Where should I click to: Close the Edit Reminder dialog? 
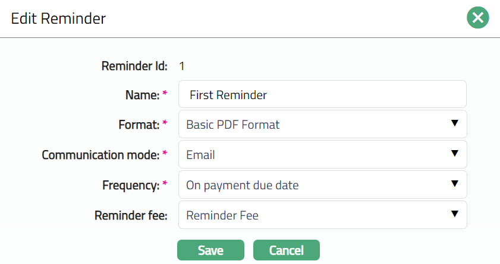point(477,18)
